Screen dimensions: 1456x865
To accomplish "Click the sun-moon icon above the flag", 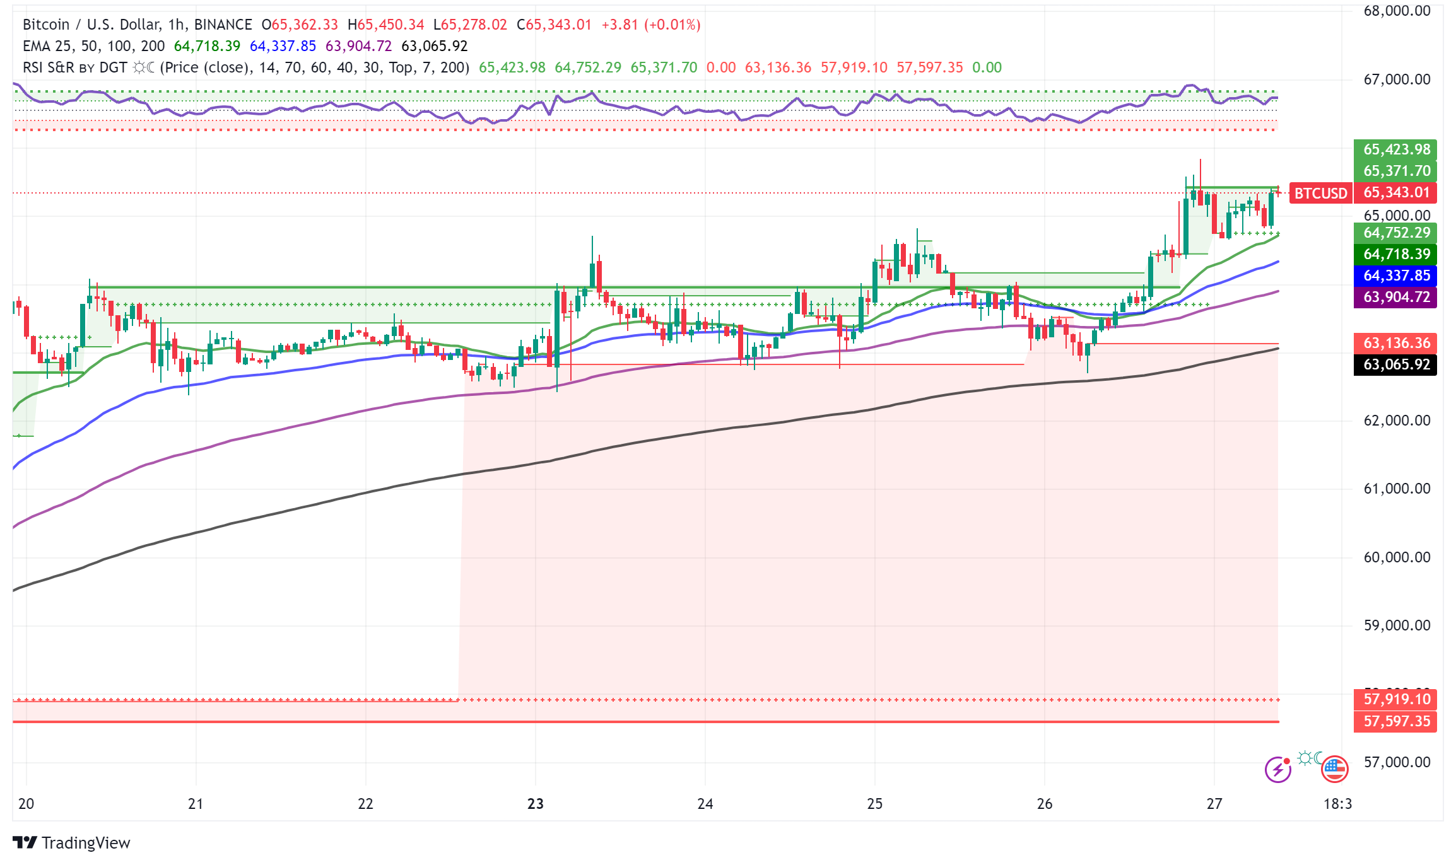I will [x=1310, y=757].
